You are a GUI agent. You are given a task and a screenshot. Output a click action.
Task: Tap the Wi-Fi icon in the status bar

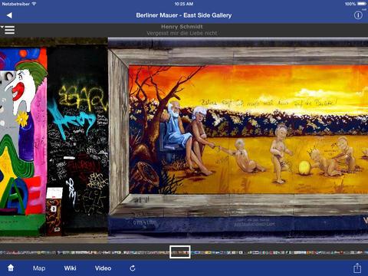(x=34, y=4)
